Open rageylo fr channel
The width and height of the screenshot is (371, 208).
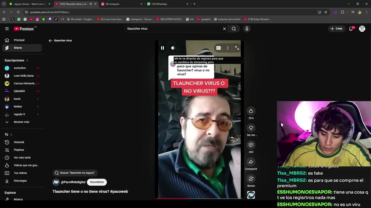coord(22,114)
